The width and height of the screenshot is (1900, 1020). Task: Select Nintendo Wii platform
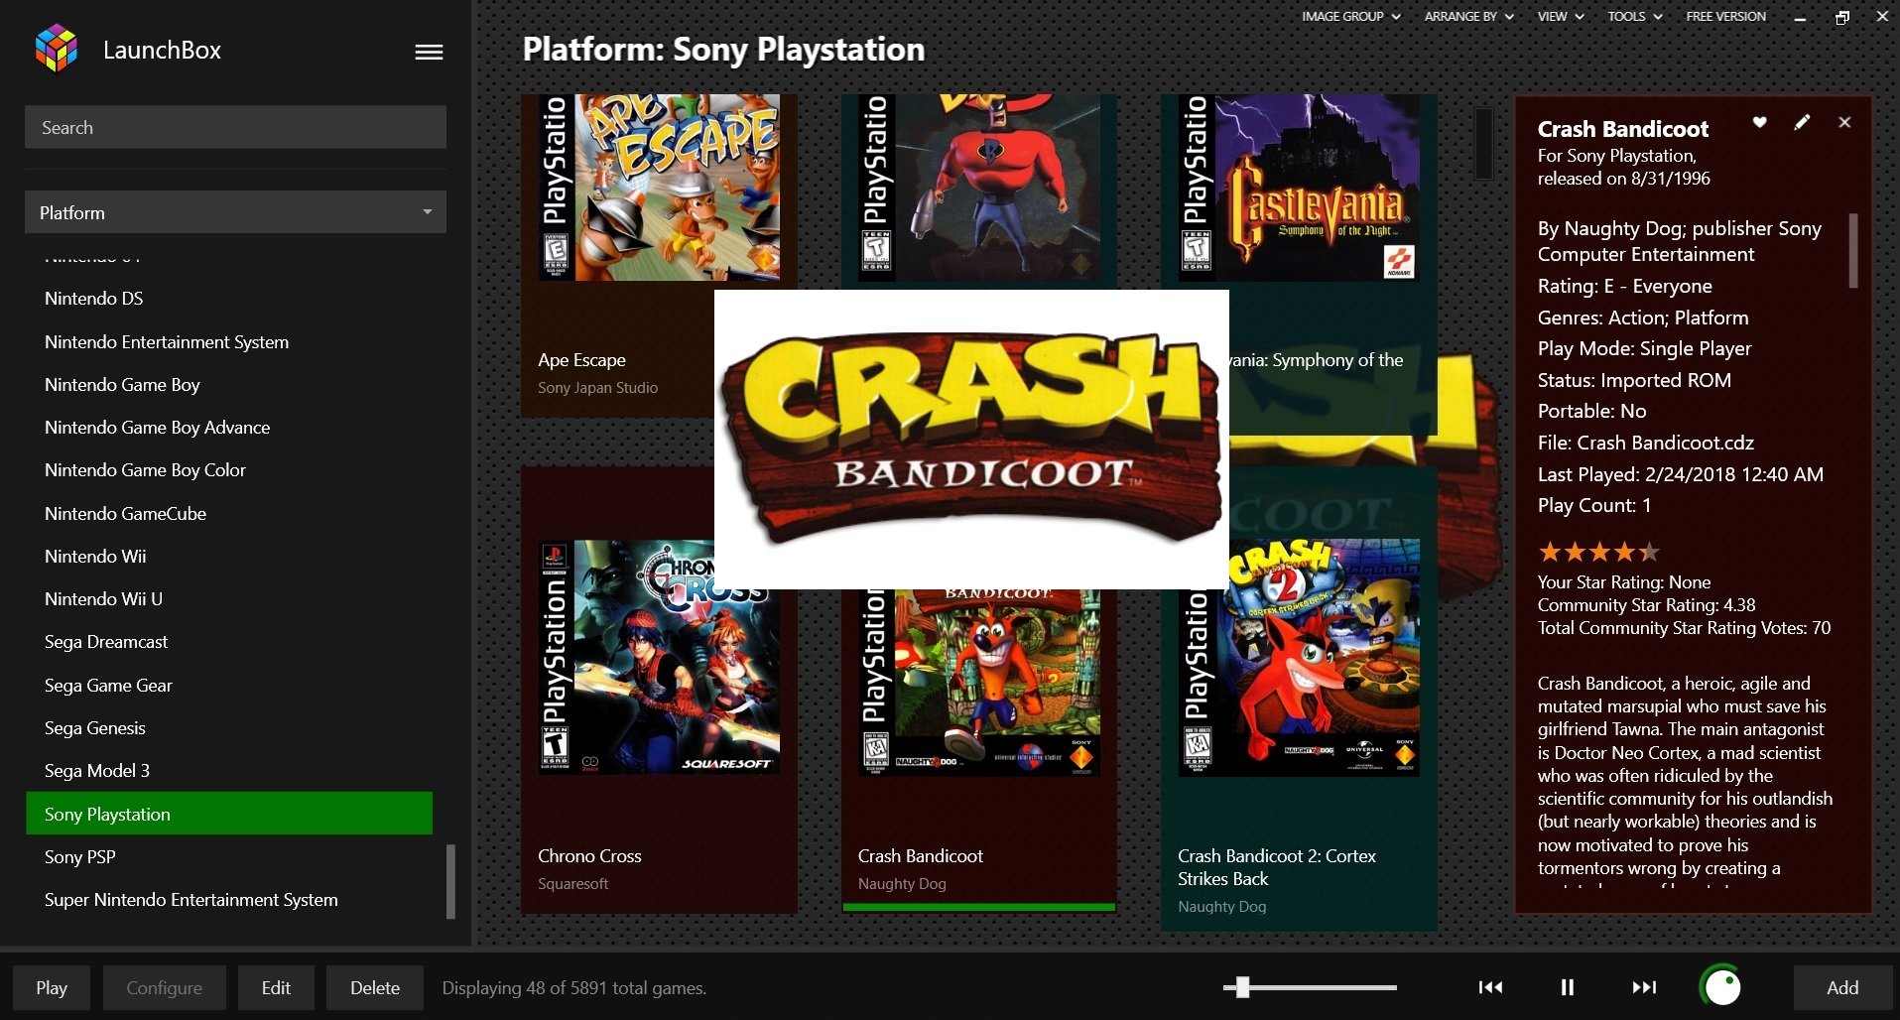229,557
